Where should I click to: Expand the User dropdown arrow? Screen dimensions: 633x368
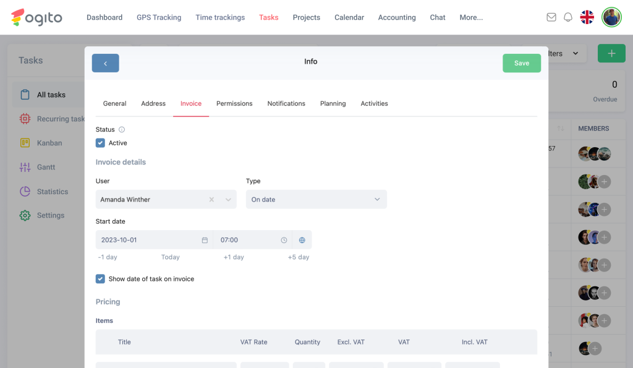coord(228,200)
